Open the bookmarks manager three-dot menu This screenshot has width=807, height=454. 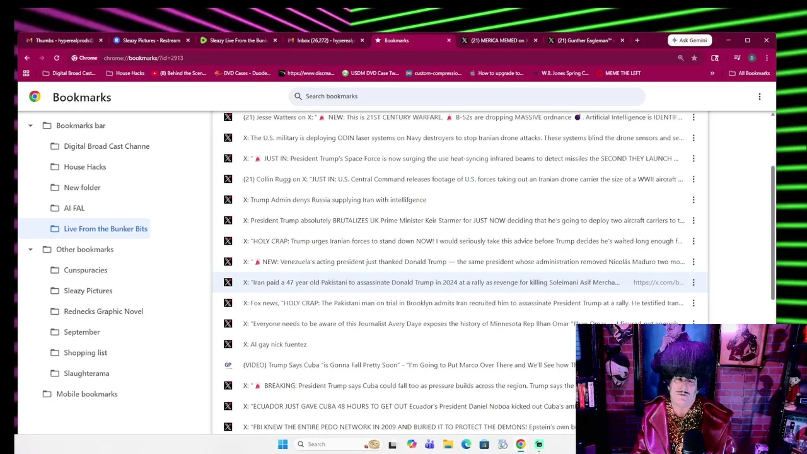(x=760, y=96)
